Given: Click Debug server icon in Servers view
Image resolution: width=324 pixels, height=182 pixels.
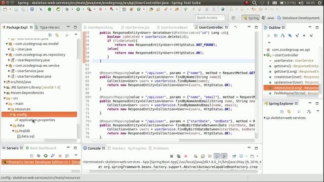Looking at the screenshot, I should 38,156.
